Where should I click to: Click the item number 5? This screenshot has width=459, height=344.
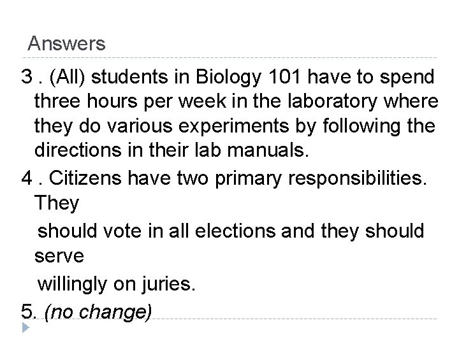click(27, 312)
